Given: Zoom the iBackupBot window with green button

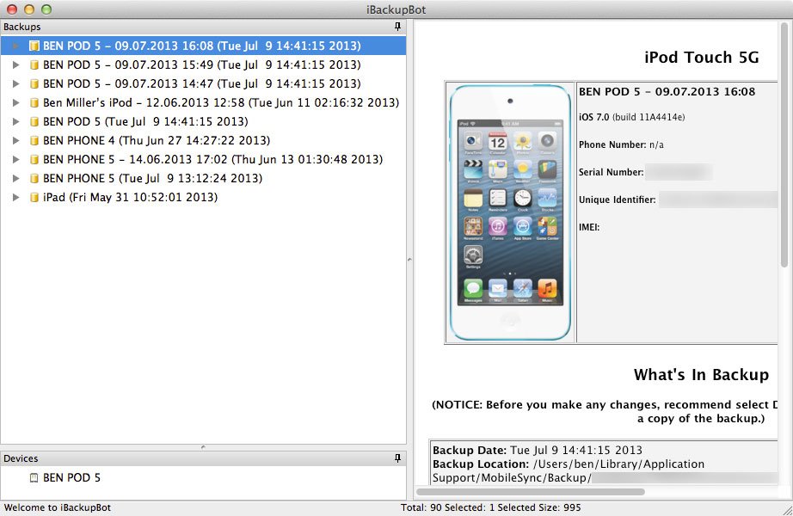Looking at the screenshot, I should point(46,9).
